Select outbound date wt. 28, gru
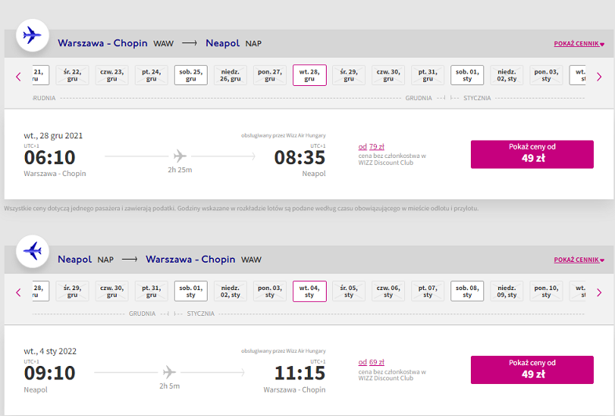Screen dimensions: 615x416 pyautogui.click(x=309, y=75)
